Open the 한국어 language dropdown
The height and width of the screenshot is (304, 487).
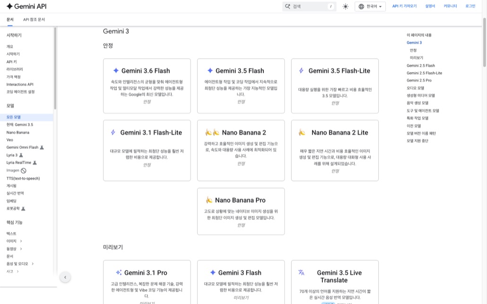[370, 7]
